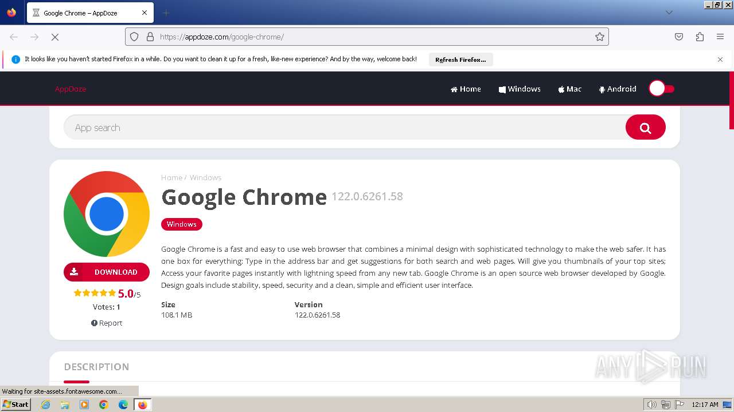
Task: Click the Google Chrome title heading
Action: point(244,197)
